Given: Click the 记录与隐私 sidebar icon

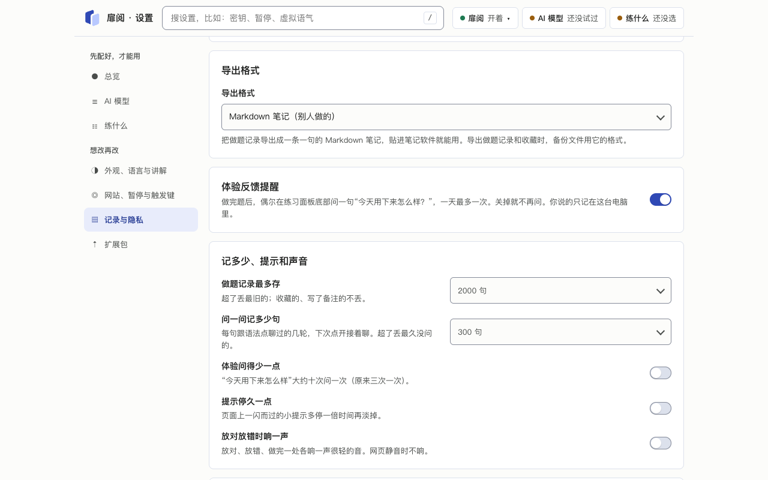Looking at the screenshot, I should (x=95, y=220).
